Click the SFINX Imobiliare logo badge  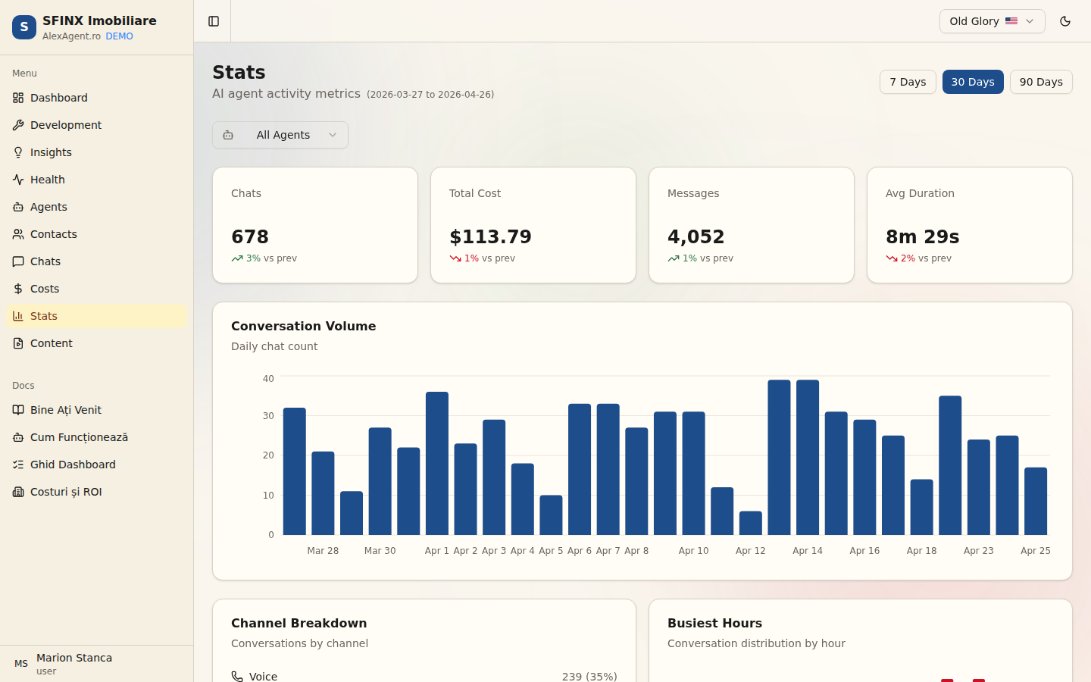coord(24,27)
